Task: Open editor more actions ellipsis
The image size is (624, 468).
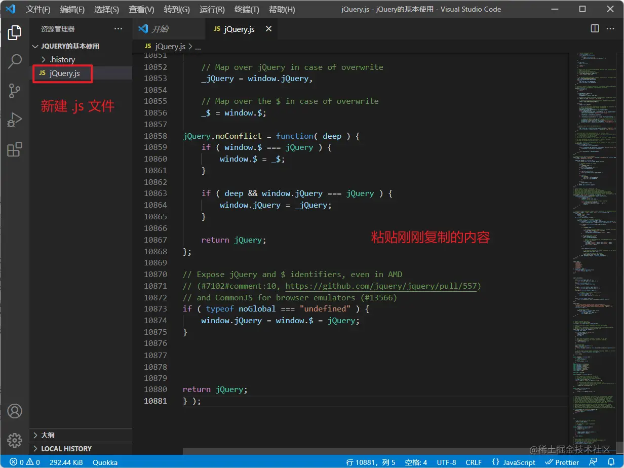Action: pos(611,29)
